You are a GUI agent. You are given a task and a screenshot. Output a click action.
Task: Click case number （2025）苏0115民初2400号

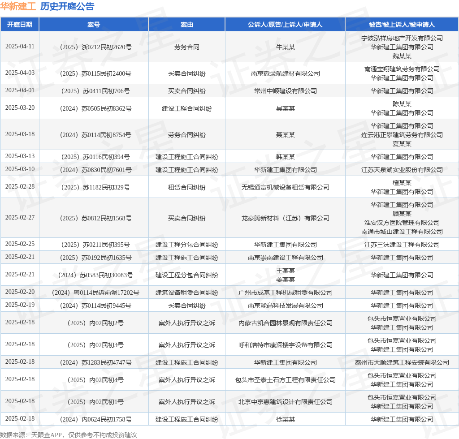click(x=94, y=73)
